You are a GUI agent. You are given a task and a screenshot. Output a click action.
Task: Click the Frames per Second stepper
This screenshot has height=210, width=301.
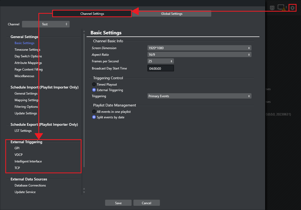click(x=160, y=61)
